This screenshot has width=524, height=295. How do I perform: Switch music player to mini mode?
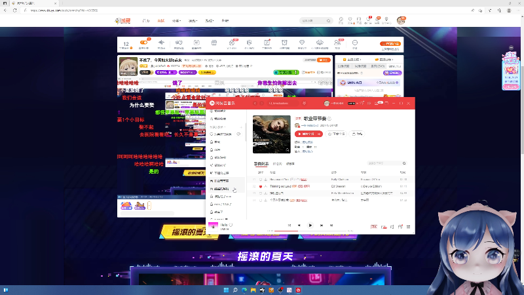click(x=386, y=104)
